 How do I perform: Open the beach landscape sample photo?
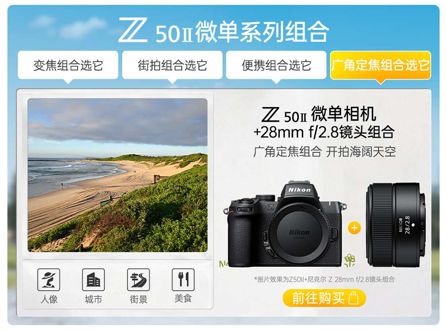point(118,175)
